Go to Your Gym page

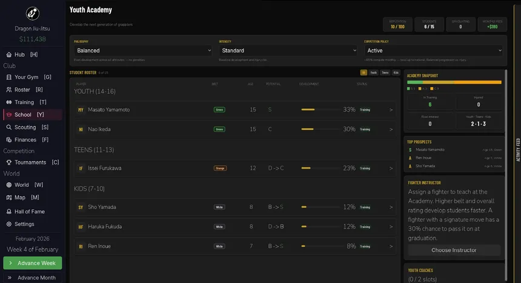point(33,77)
